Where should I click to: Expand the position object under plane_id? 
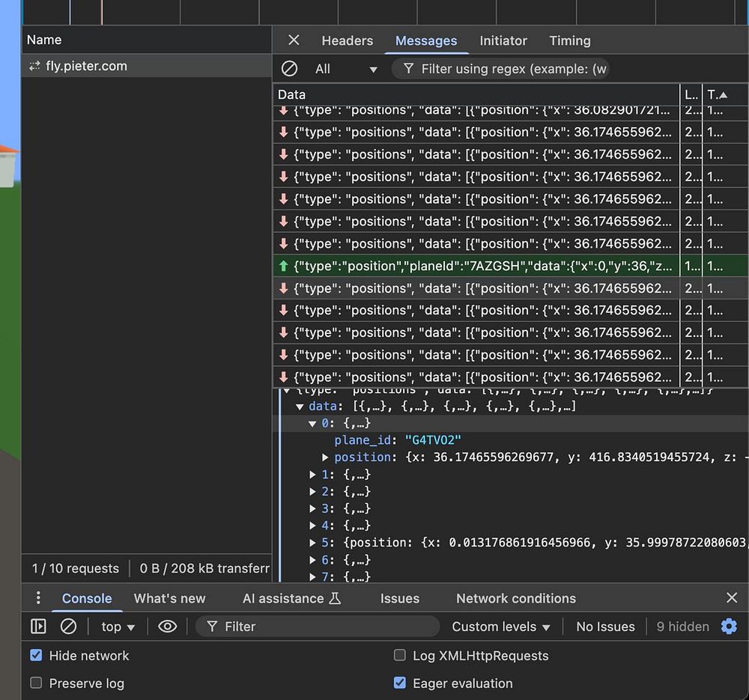point(325,457)
